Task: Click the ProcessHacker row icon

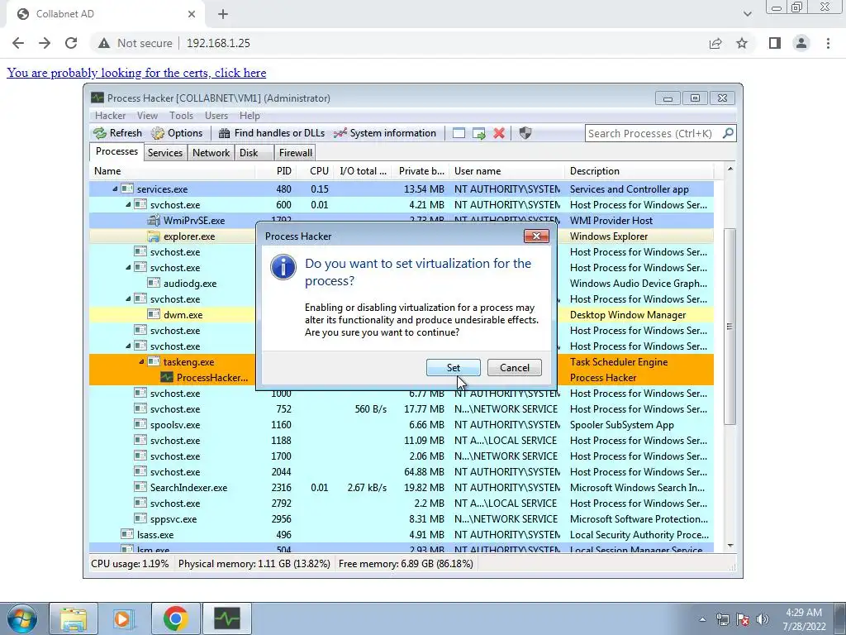Action: click(167, 377)
